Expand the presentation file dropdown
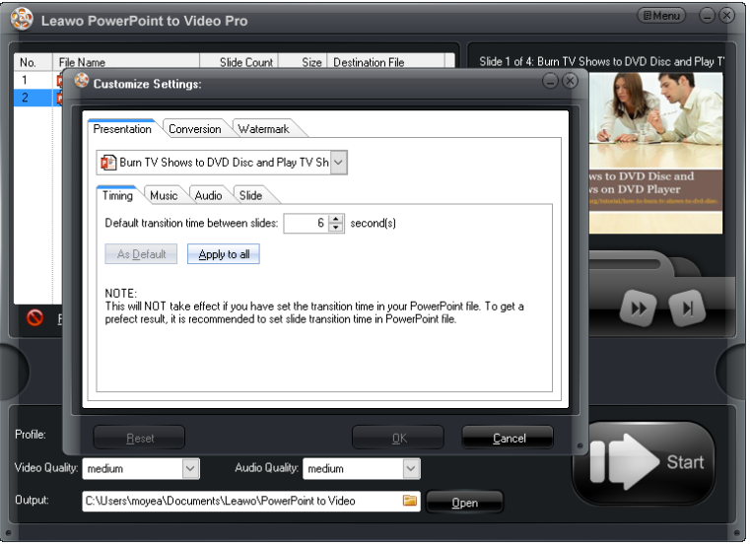This screenshot has height=546, width=750. [338, 163]
